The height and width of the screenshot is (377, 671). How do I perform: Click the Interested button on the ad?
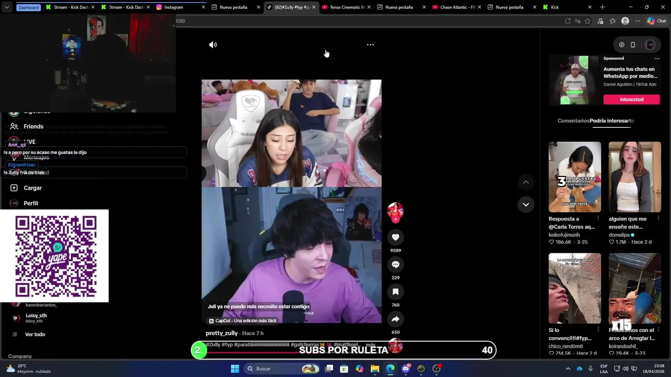click(631, 99)
